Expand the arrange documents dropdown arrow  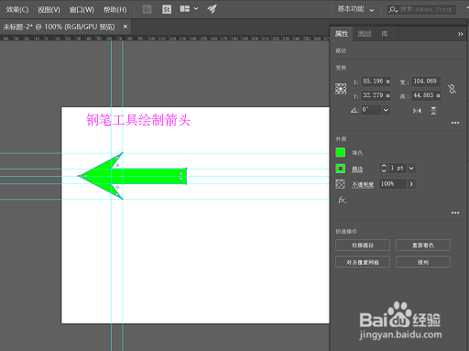pos(196,8)
